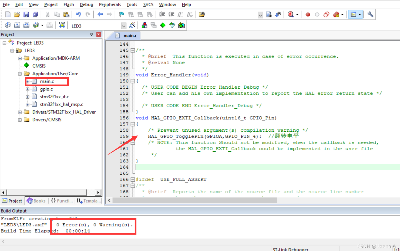400x251 pixels.
Task: Open Manage Run-Time Environment green diamond
Action: 163,25
